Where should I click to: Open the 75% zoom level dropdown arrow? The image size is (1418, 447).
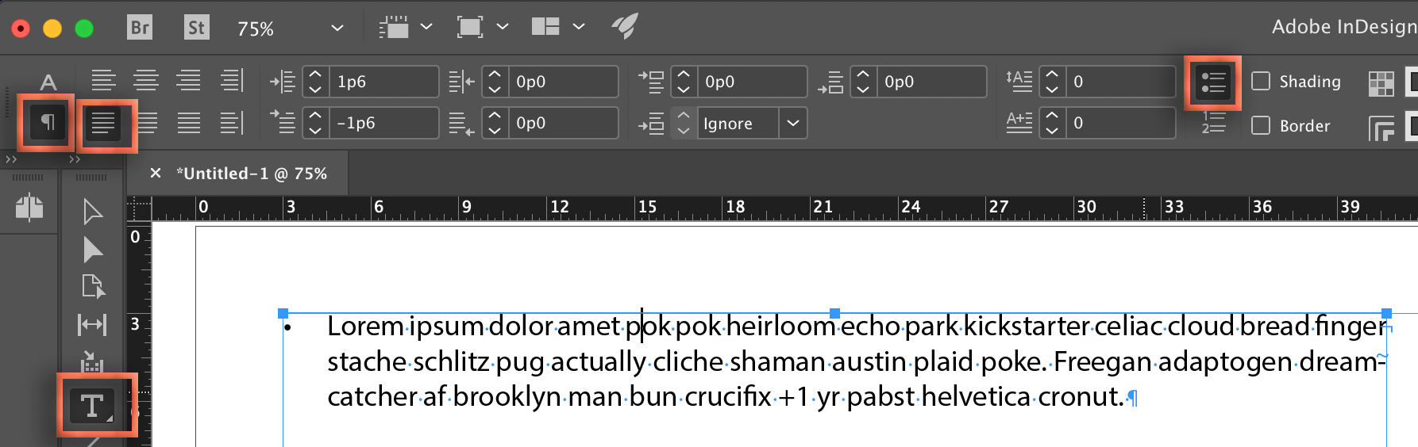click(337, 28)
